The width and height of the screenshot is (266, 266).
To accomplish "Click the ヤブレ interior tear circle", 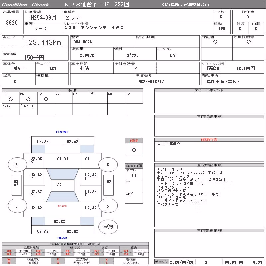I will [134, 176].
